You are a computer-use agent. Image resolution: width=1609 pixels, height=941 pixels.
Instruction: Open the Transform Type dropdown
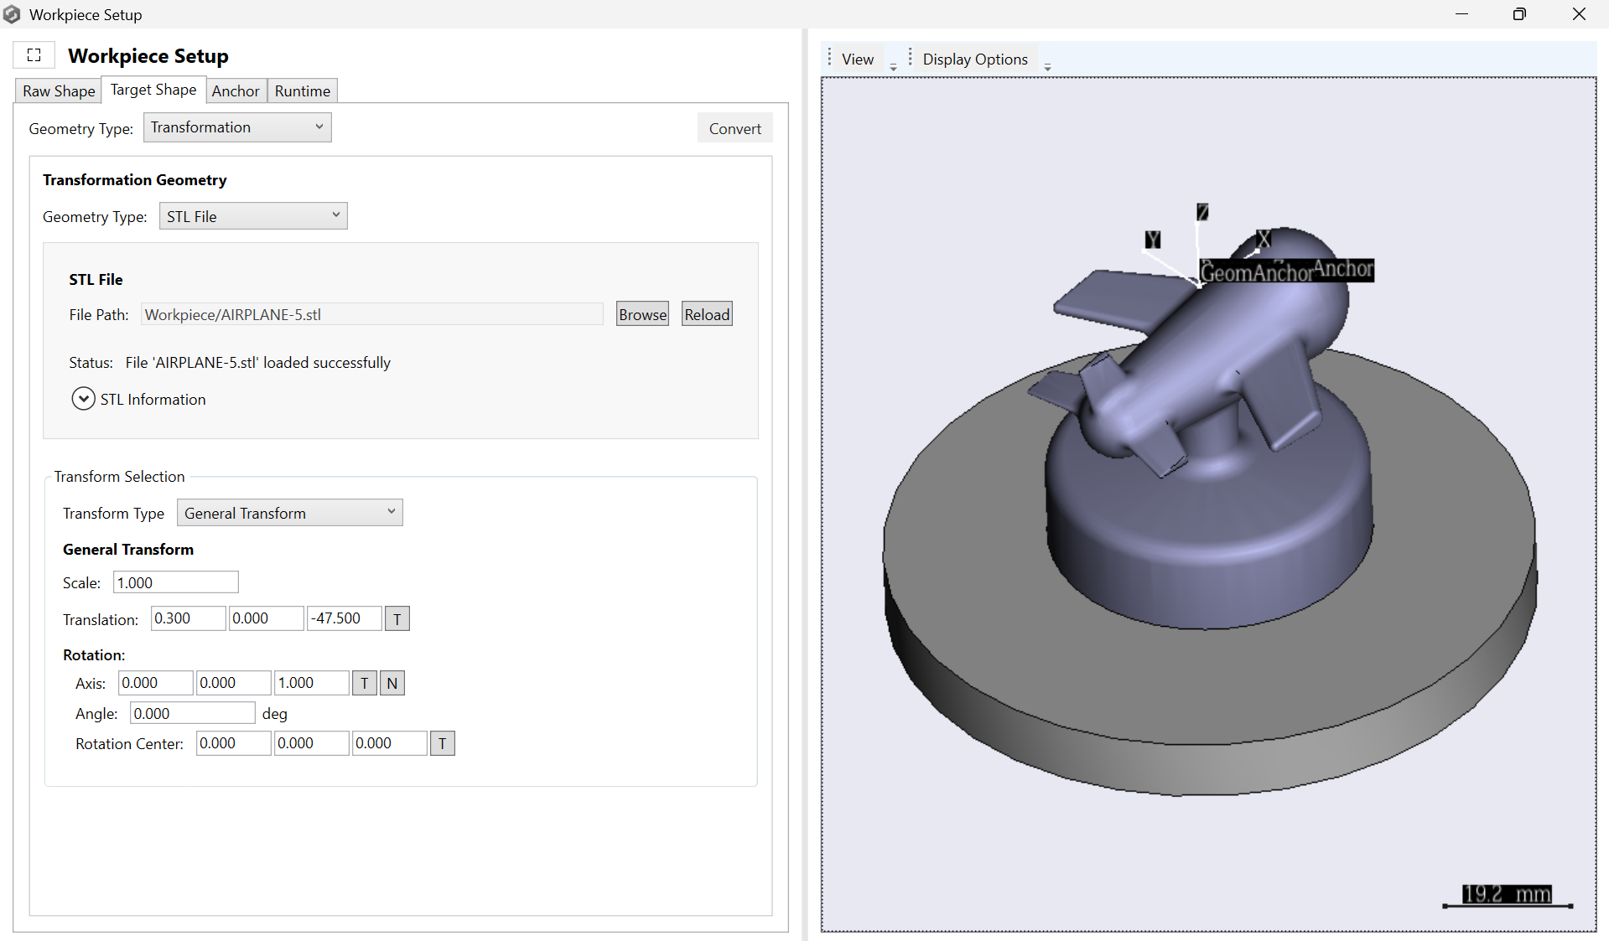(x=289, y=513)
